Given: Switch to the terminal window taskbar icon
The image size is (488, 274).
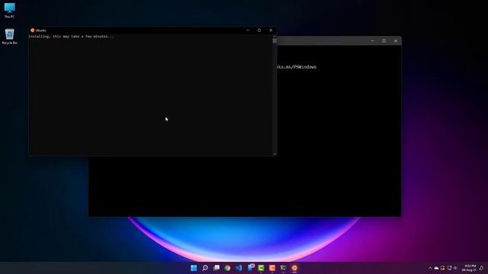Looking at the screenshot, I should 283,268.
